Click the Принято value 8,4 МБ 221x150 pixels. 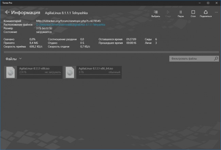coord(34,43)
